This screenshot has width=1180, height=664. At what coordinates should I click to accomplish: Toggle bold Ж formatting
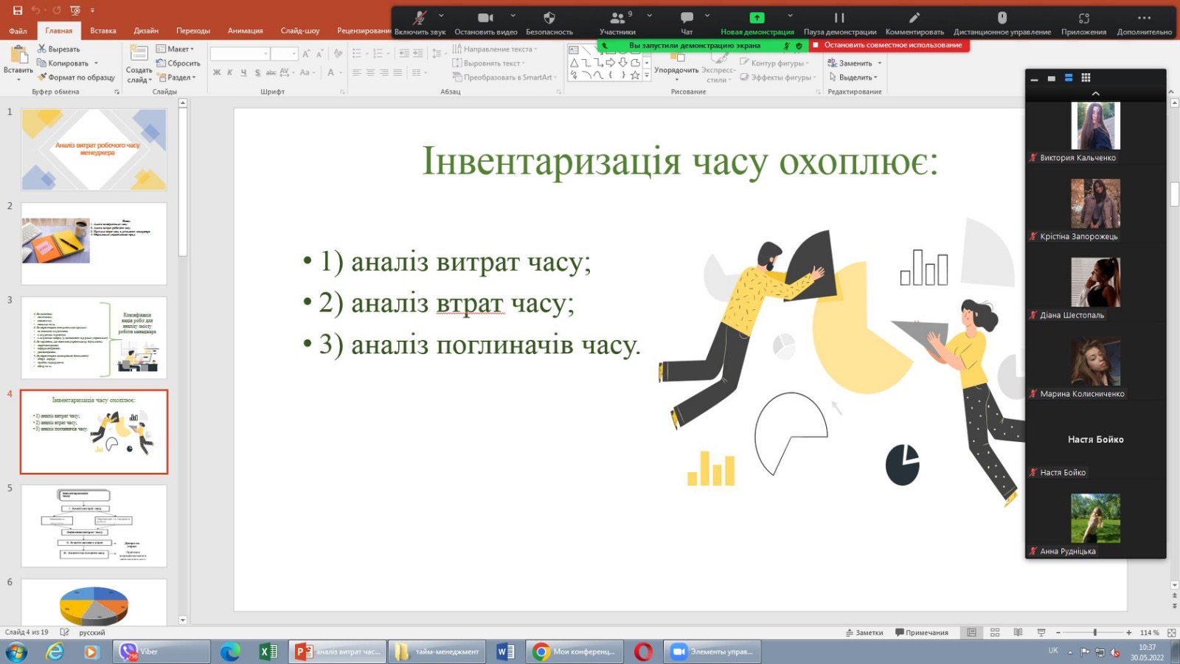[x=217, y=72]
